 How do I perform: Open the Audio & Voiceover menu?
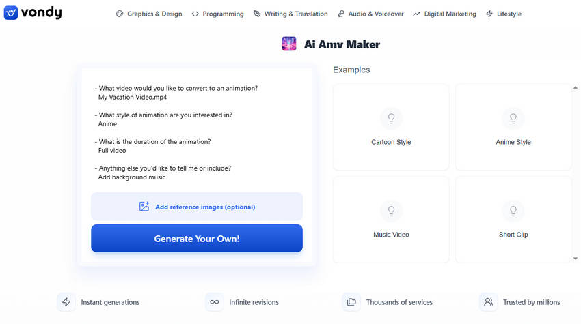370,14
